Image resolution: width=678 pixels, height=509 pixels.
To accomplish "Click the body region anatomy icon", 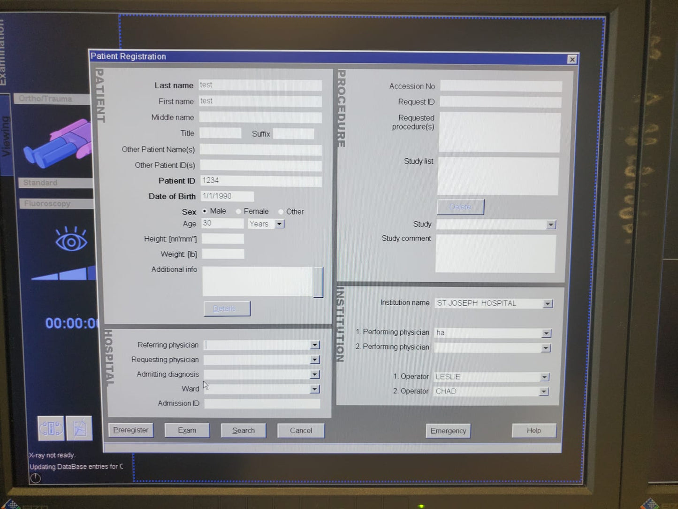I will (x=58, y=144).
